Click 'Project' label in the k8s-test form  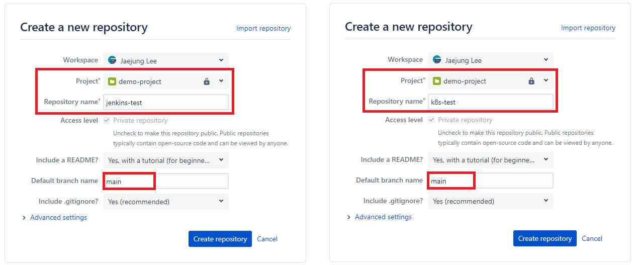coord(412,81)
